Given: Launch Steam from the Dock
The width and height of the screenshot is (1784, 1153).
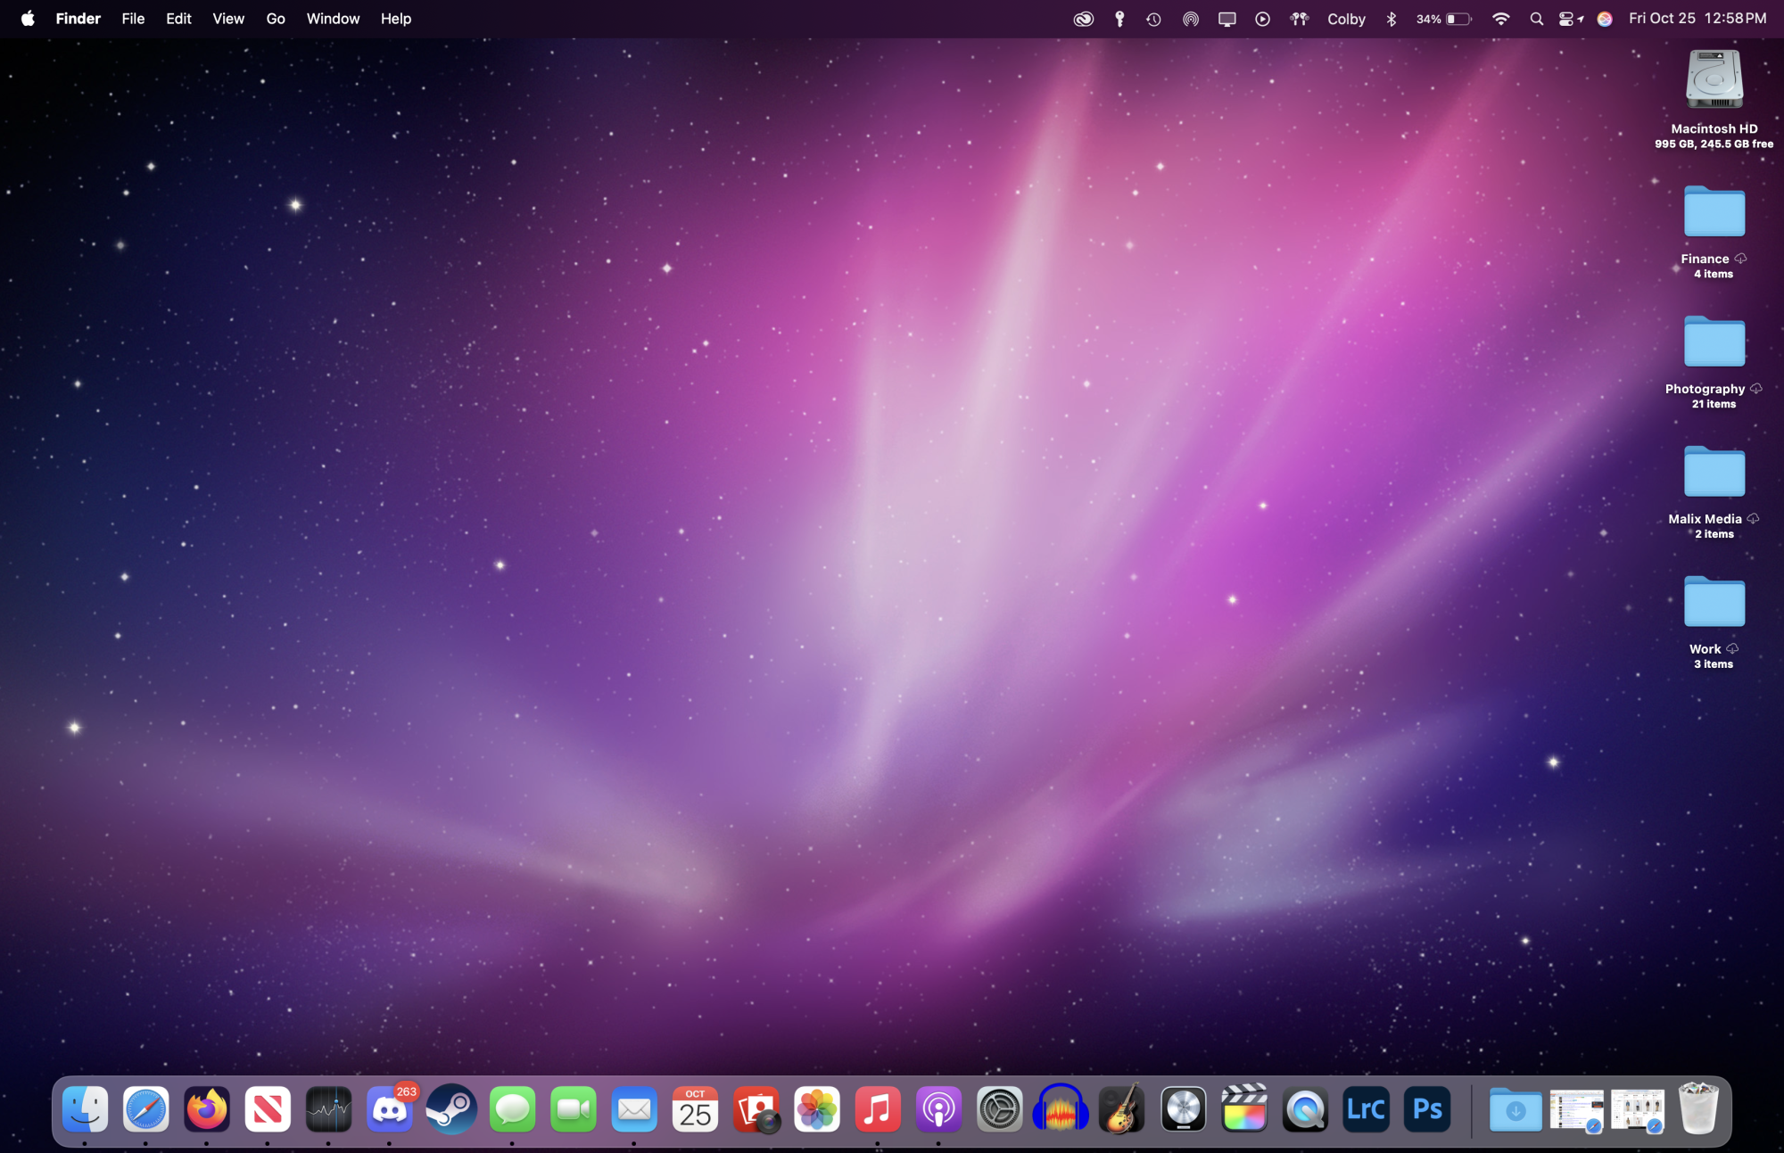Looking at the screenshot, I should (451, 1110).
